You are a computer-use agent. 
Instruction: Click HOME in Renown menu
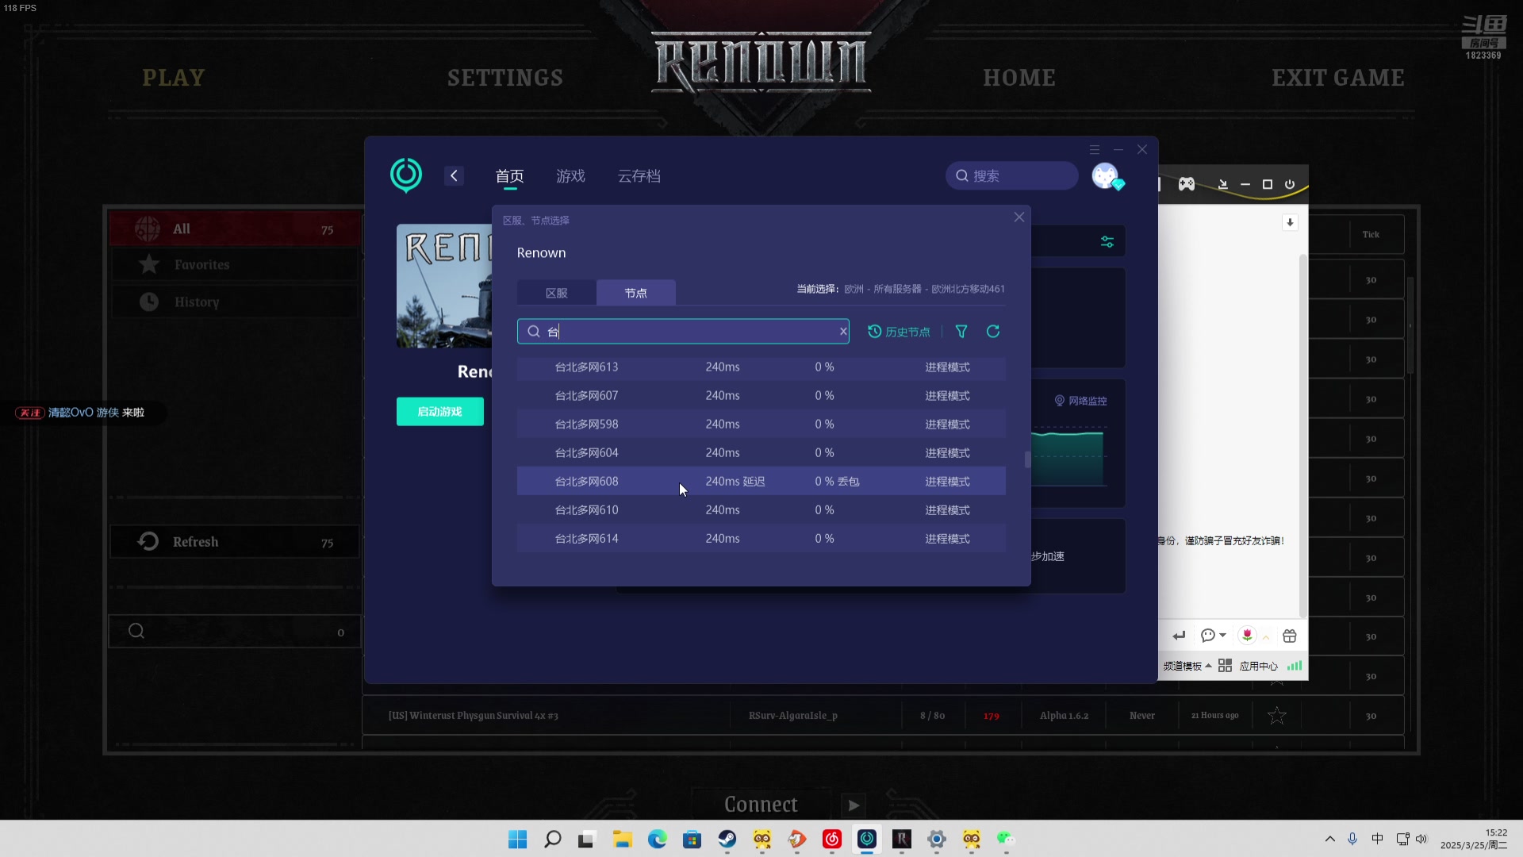(x=1019, y=78)
